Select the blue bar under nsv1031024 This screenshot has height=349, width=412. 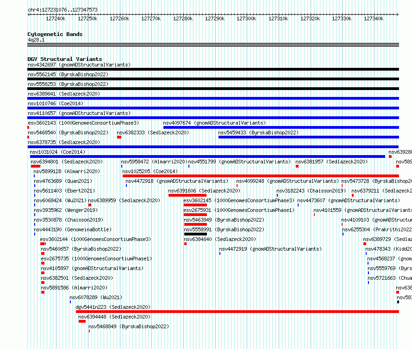point(207,156)
